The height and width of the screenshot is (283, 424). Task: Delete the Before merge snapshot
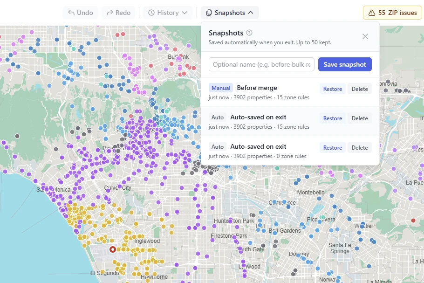(359, 89)
